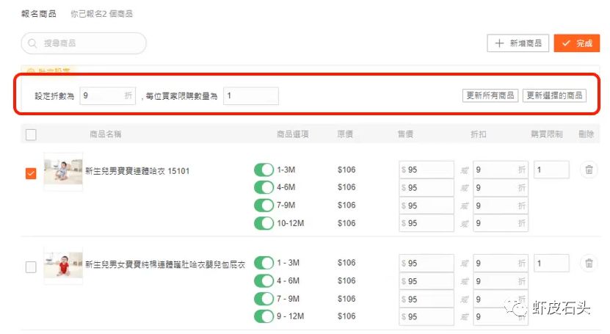Focus the 搜尋商品 search field
Viewport: 610px width, 334px height.
(x=84, y=43)
